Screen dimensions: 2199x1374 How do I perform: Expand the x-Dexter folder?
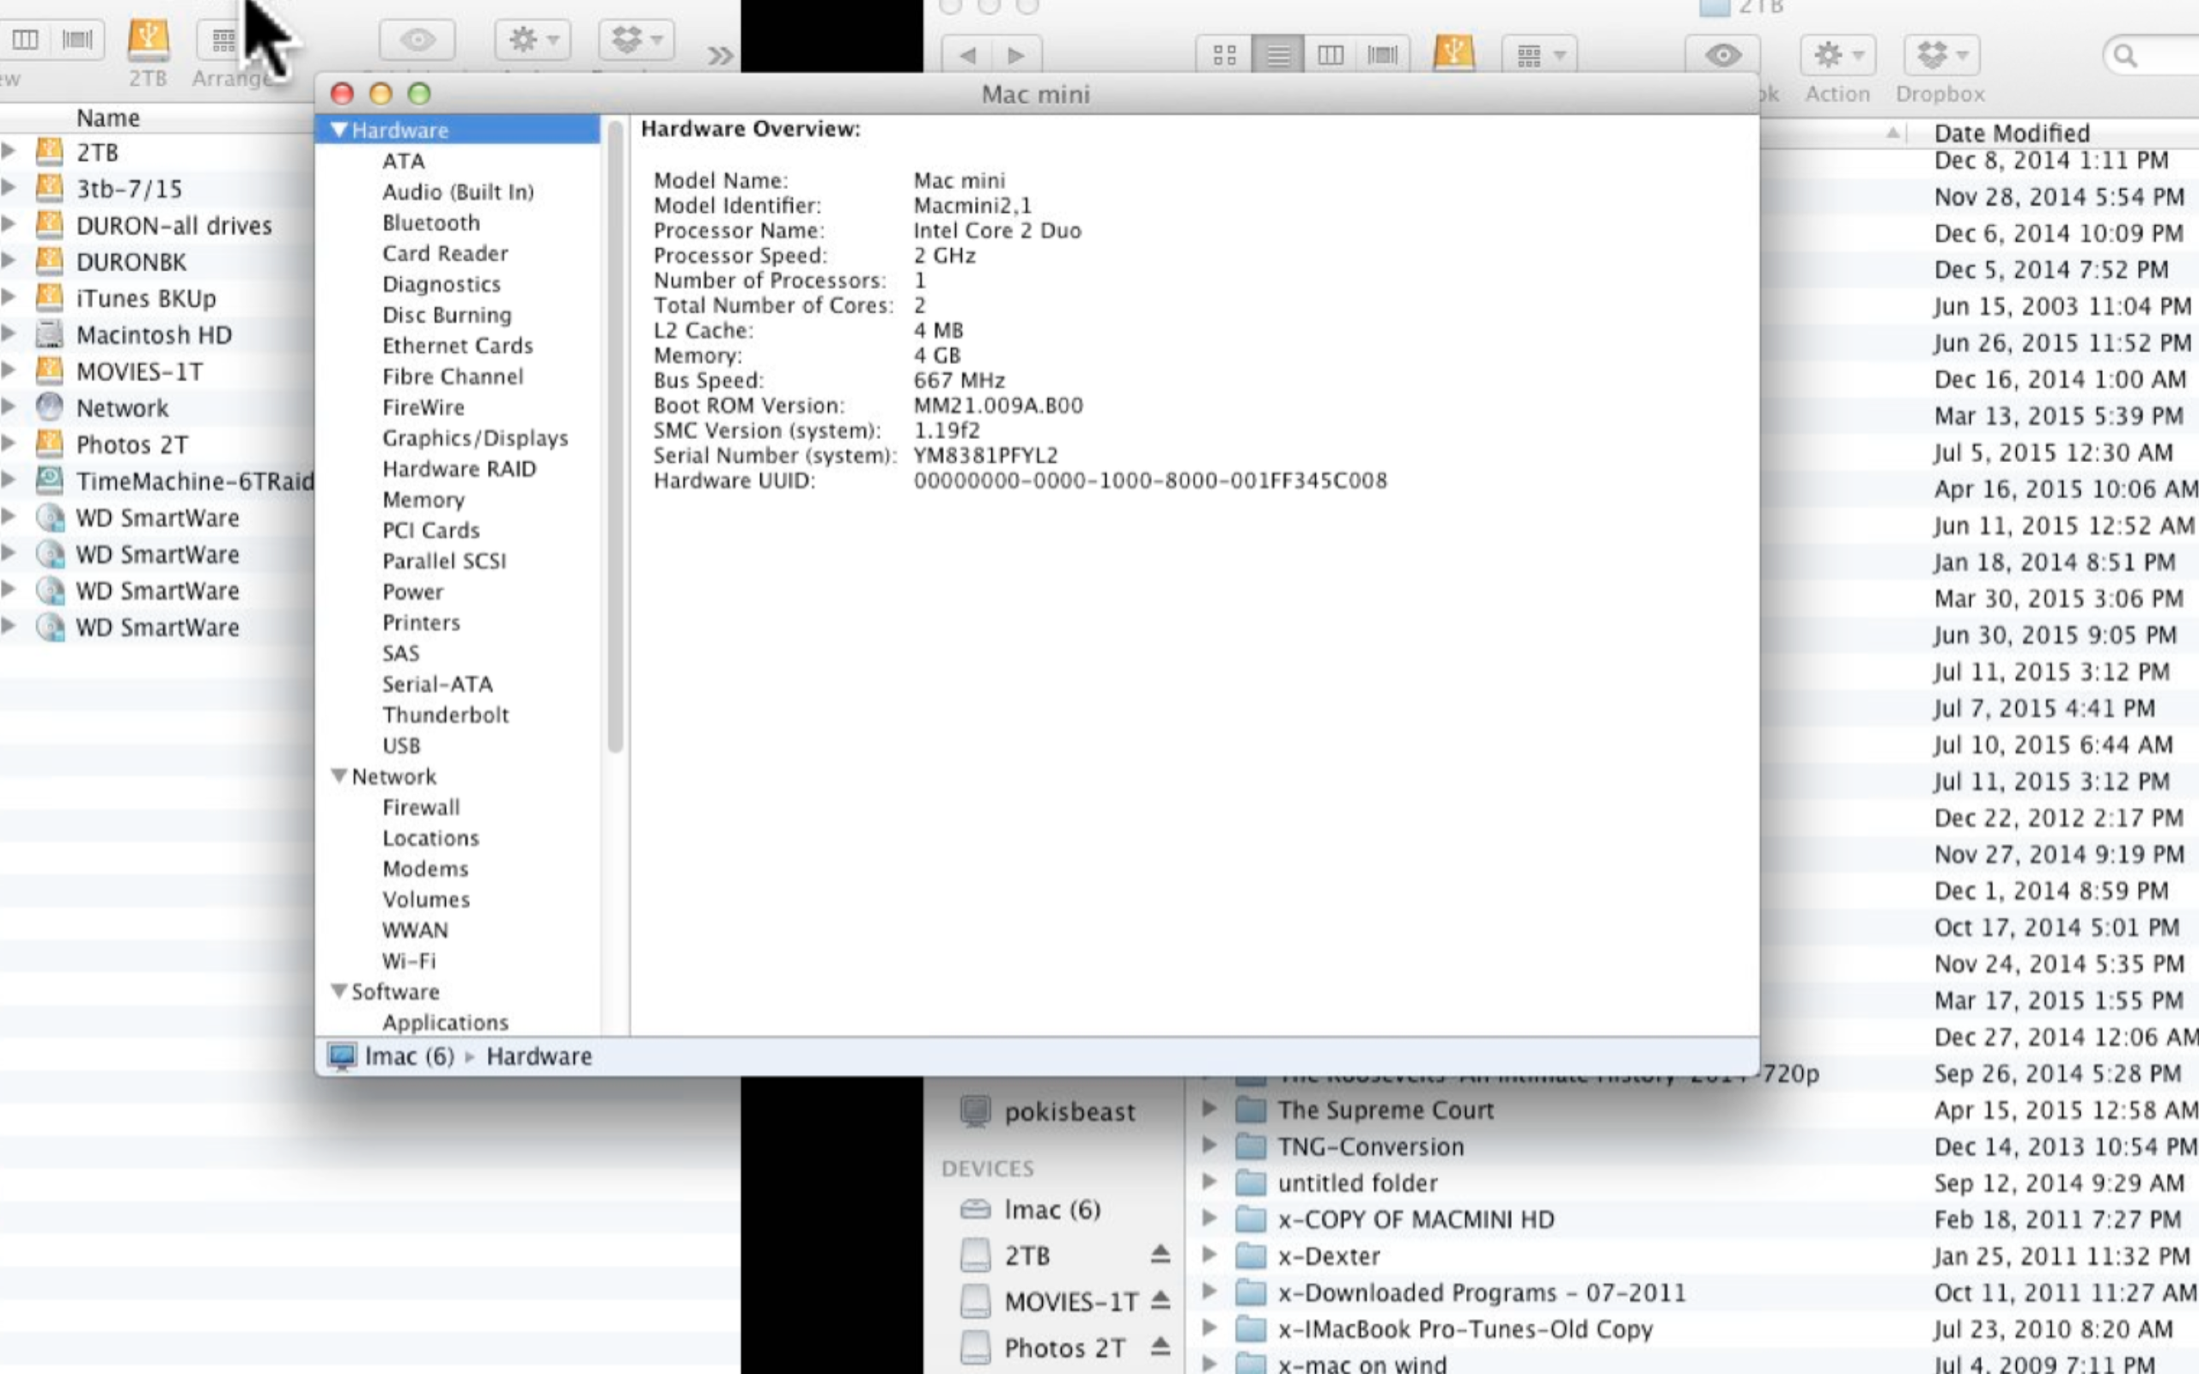pos(1209,1255)
